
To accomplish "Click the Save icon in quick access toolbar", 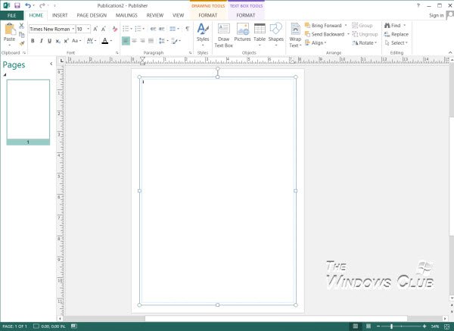I will pyautogui.click(x=18, y=5).
